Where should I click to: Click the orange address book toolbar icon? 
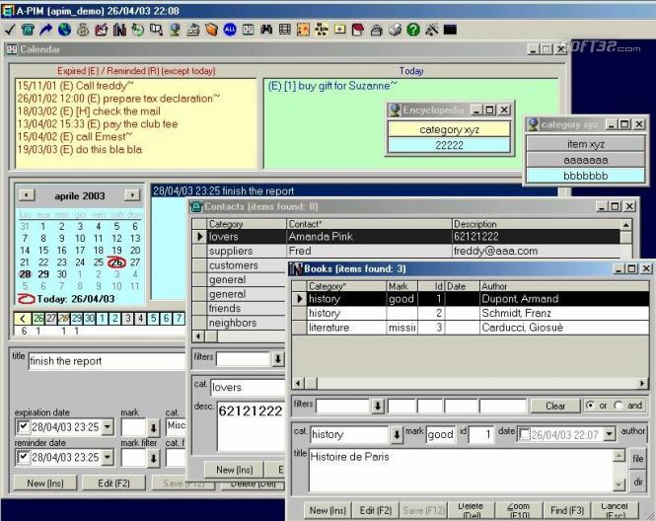(x=303, y=30)
